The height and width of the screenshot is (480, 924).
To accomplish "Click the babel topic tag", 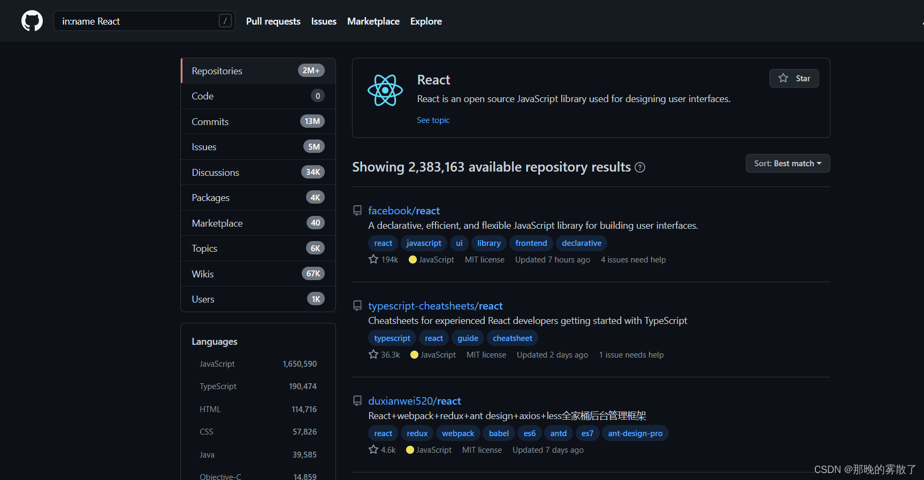I will click(499, 433).
